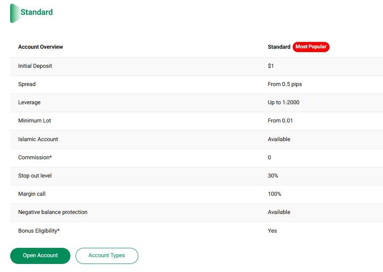Click the Standard section heading text
383x272 pixels.
coord(36,12)
